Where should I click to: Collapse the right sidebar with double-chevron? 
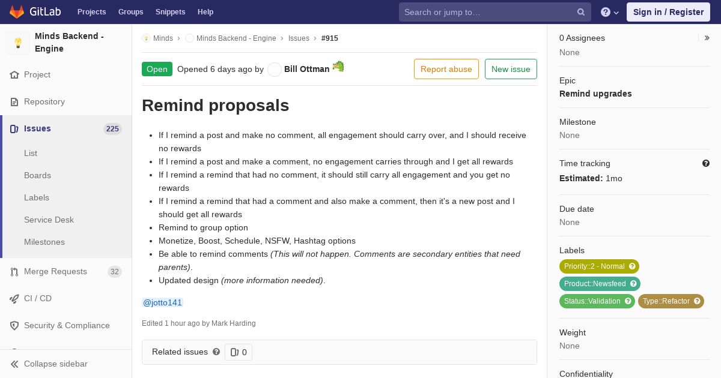pyautogui.click(x=707, y=38)
